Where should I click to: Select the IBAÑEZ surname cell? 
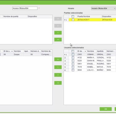point(101,70)
